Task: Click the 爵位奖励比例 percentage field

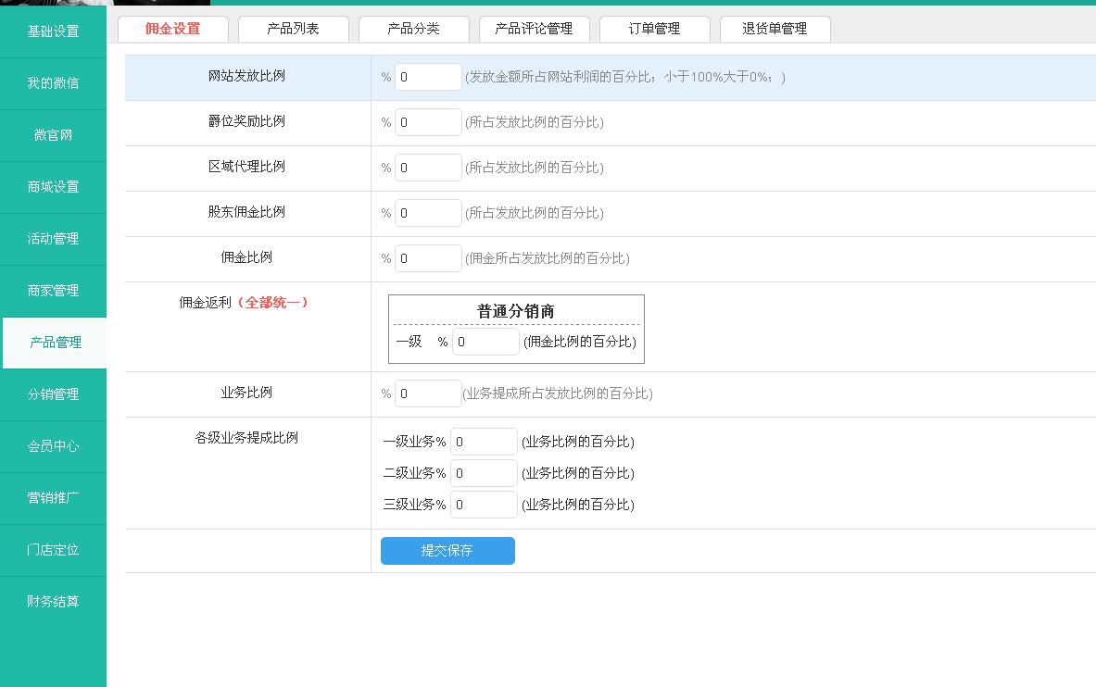Action: point(428,122)
